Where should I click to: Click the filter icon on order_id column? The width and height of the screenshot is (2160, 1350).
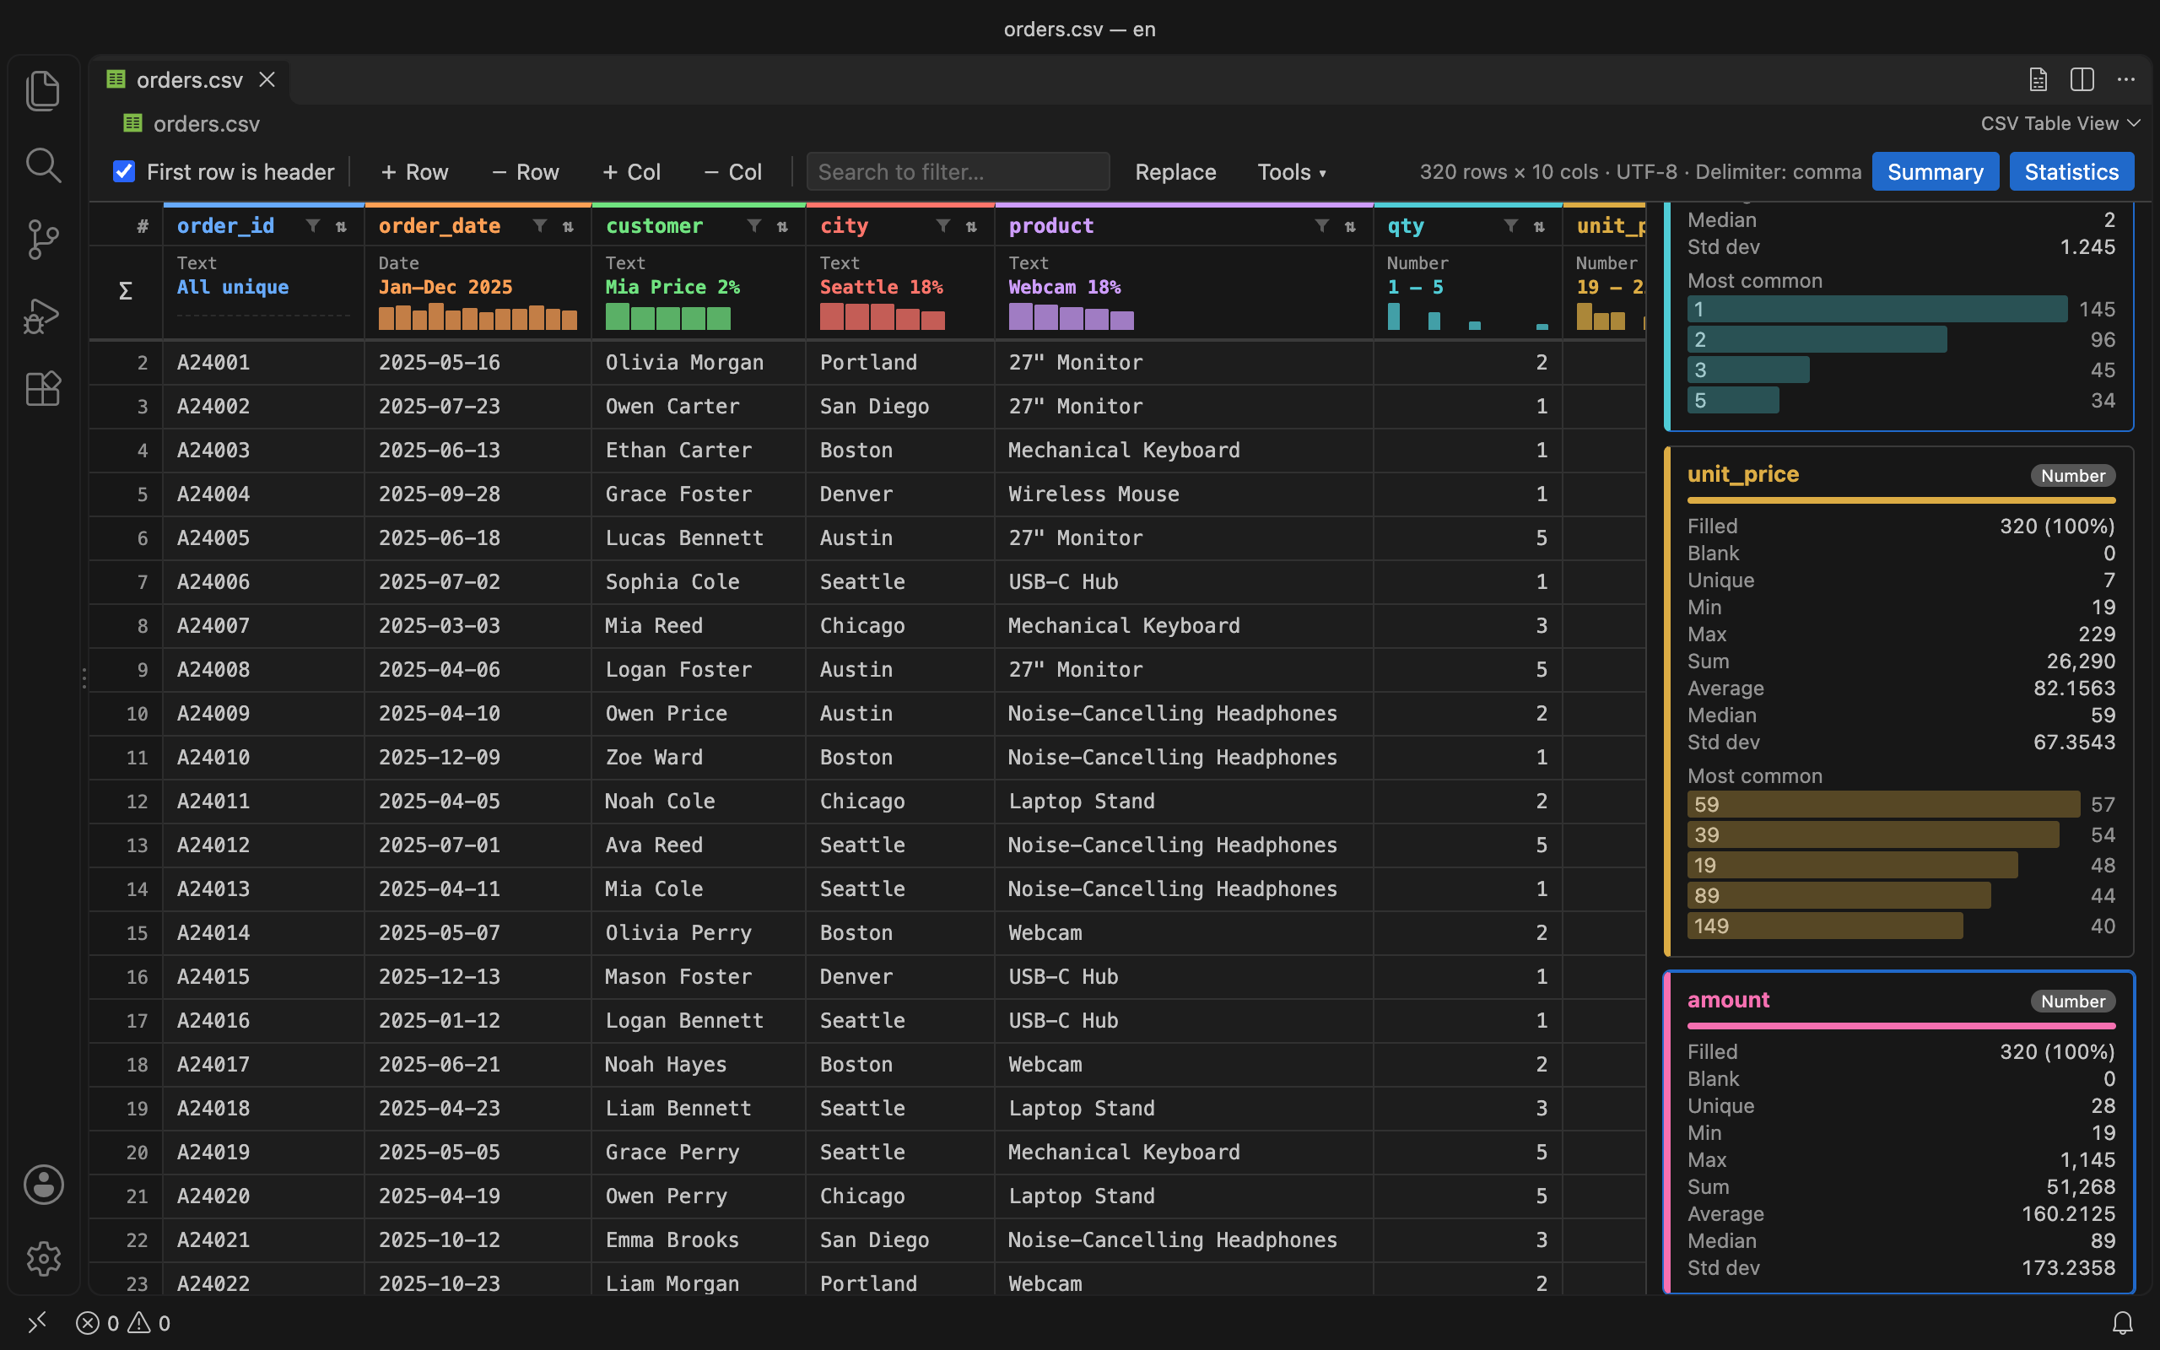(312, 226)
